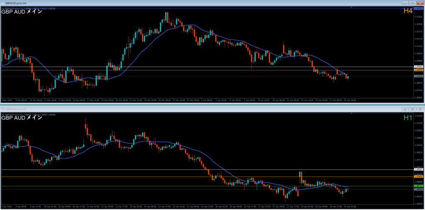Close the GBPAUD H4 chart window
This screenshot has width=425, height=210.
[x=420, y=3]
